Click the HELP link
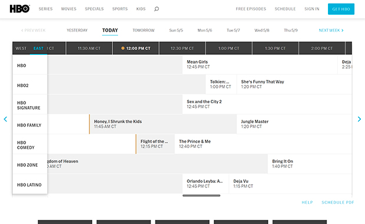 [307, 202]
